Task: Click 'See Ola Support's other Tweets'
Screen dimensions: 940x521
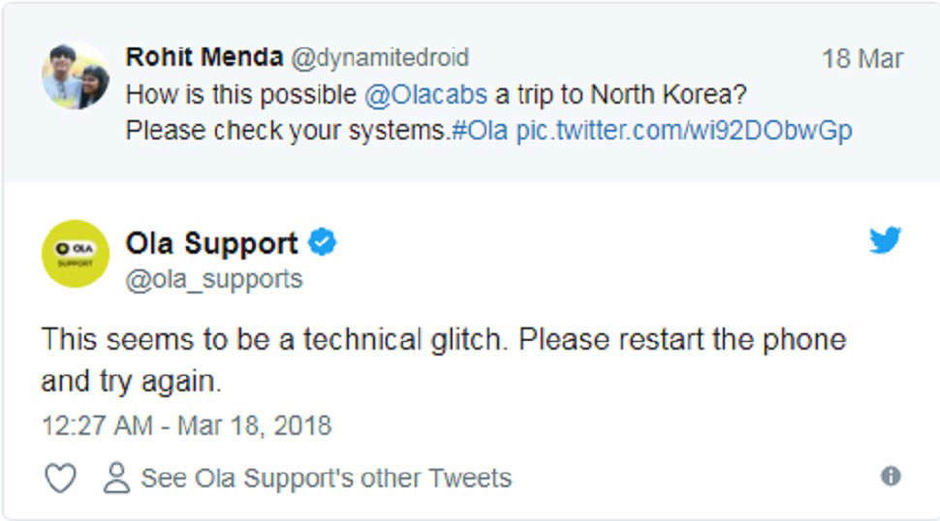Action: [x=326, y=477]
